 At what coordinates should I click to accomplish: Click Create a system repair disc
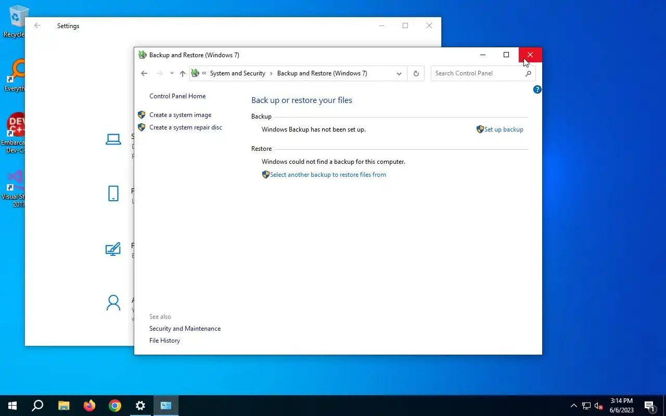pyautogui.click(x=186, y=127)
